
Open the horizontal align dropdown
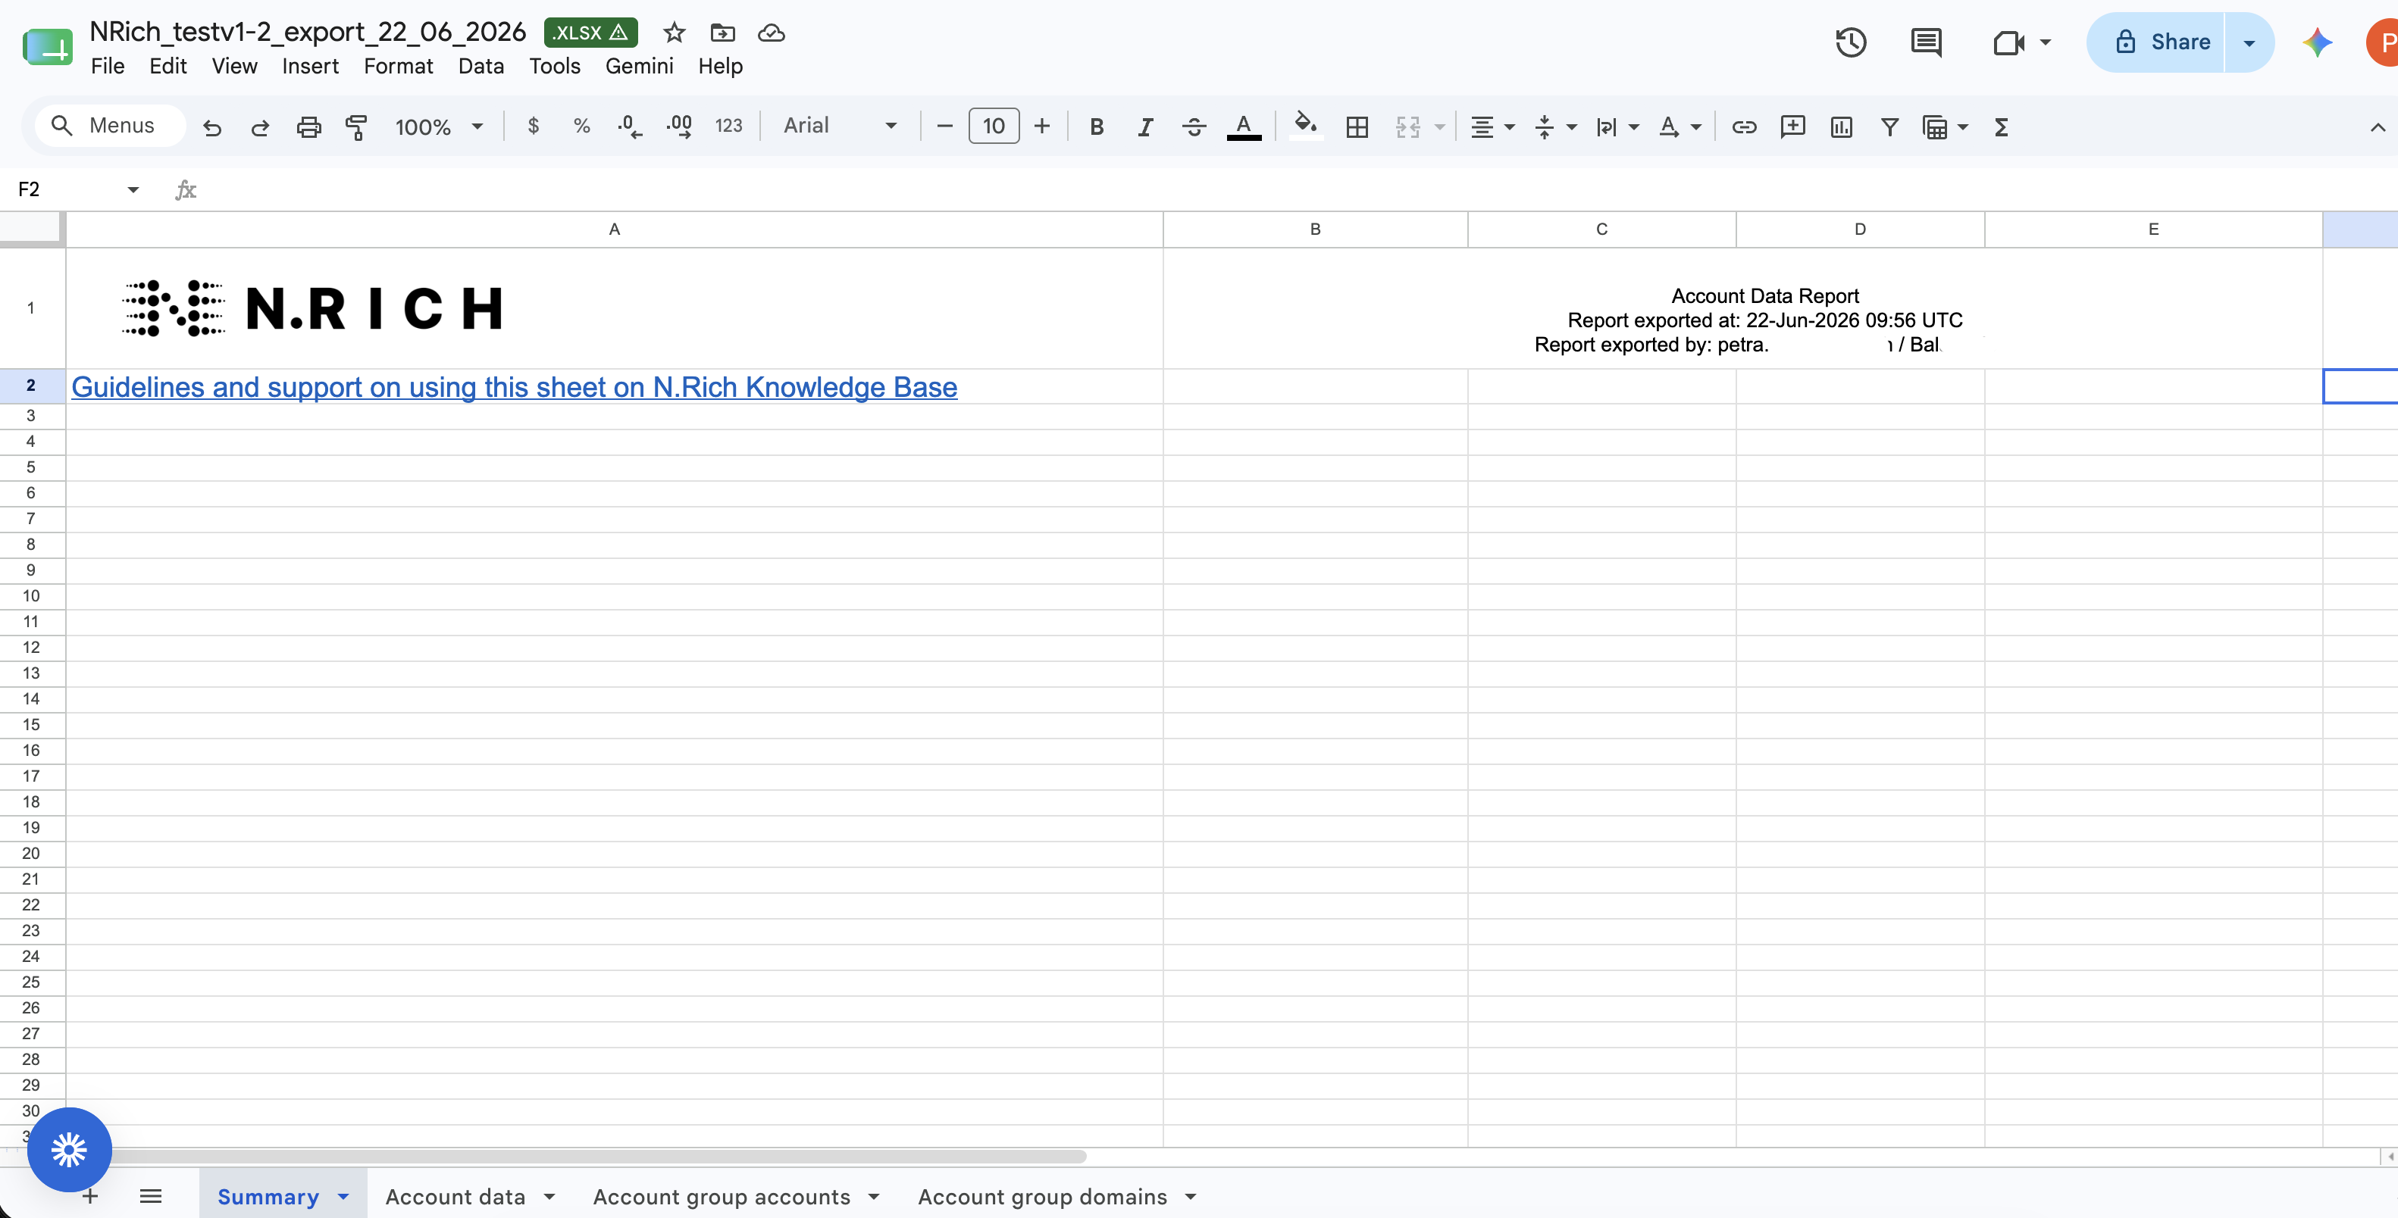(x=1492, y=126)
